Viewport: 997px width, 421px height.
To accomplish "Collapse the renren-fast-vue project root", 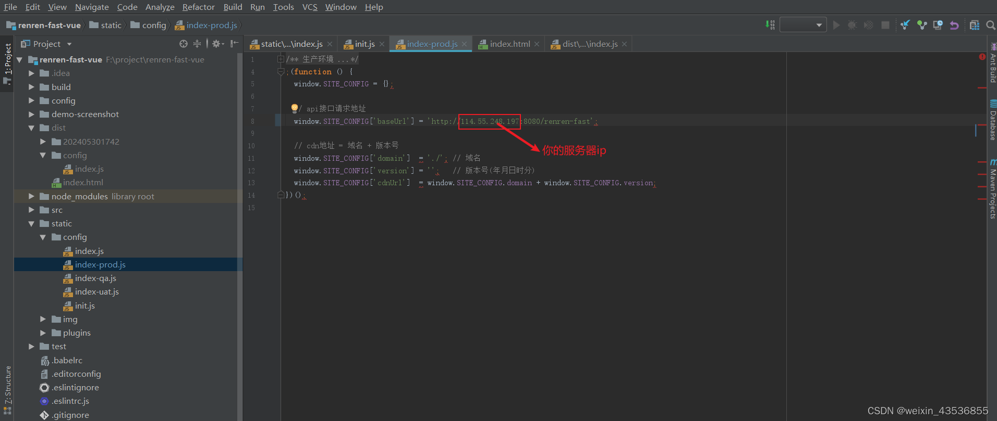I will coord(20,60).
